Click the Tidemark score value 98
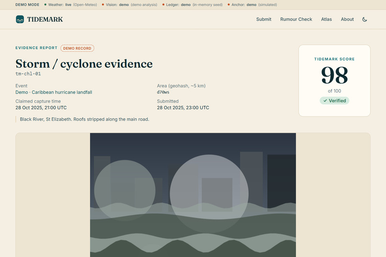Viewport: 386px width, 257px height. coord(334,75)
